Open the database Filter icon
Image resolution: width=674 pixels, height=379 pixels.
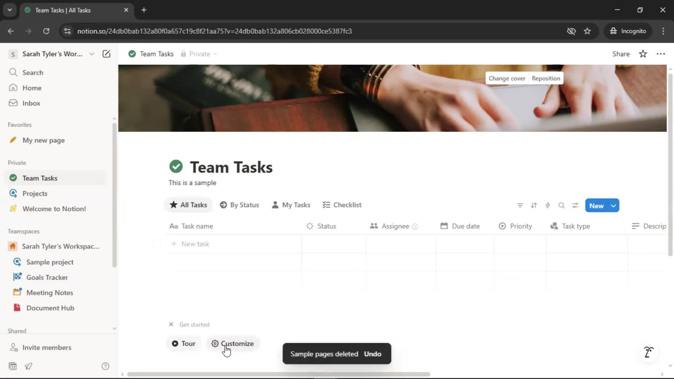point(520,205)
